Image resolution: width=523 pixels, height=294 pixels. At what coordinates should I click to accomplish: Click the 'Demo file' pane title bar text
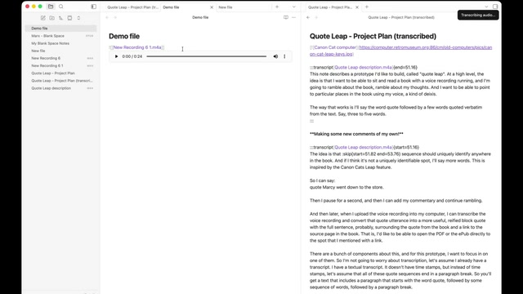pyautogui.click(x=200, y=17)
